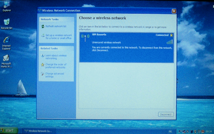Click the yellow star next to Connected
214x134 pixels.
(171, 35)
